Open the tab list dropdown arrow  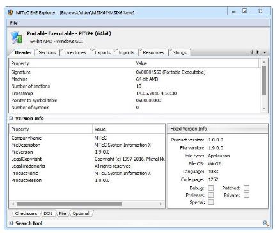click(x=265, y=52)
